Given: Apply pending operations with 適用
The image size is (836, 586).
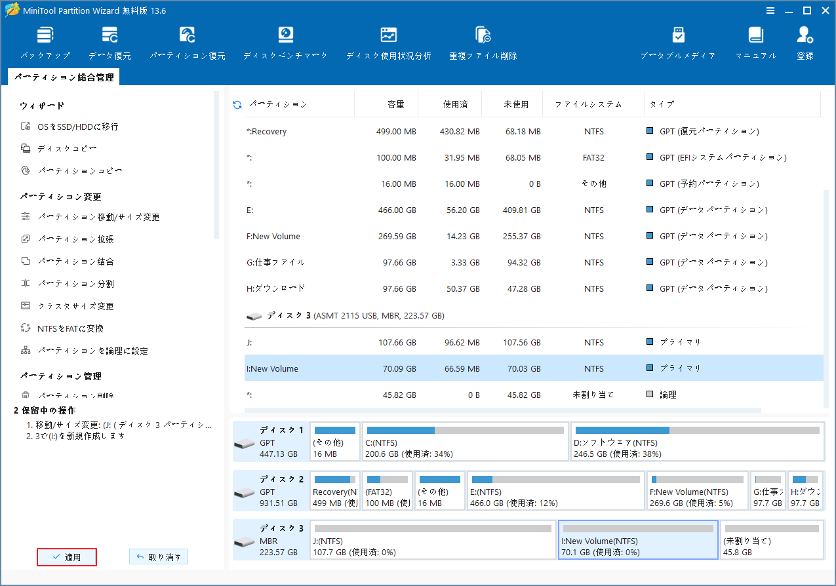Looking at the screenshot, I should (67, 557).
